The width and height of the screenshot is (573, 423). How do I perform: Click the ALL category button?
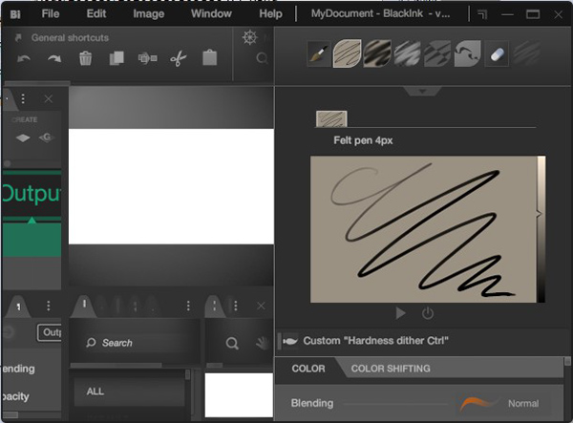pyautogui.click(x=128, y=391)
